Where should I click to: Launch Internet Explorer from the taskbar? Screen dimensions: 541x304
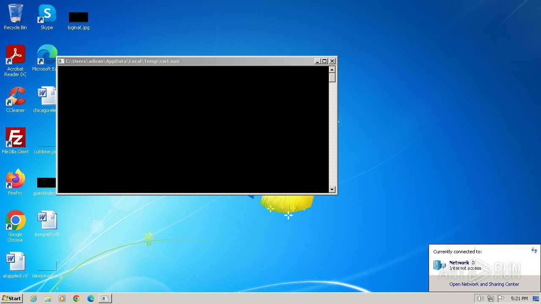point(33,299)
